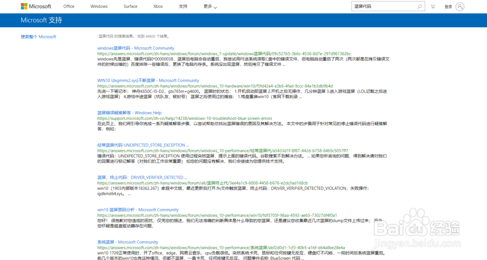Click 搜索整个 Microsoft link
This screenshot has width=487, height=260.
pos(38,37)
